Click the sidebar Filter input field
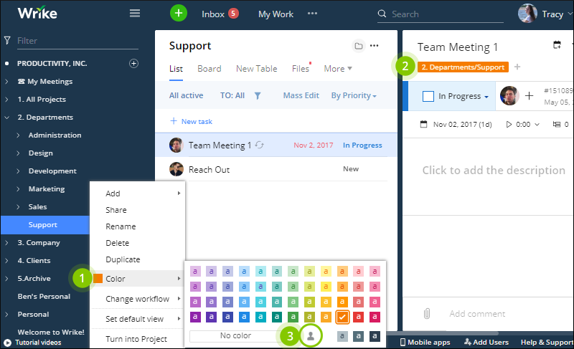 tap(77, 41)
